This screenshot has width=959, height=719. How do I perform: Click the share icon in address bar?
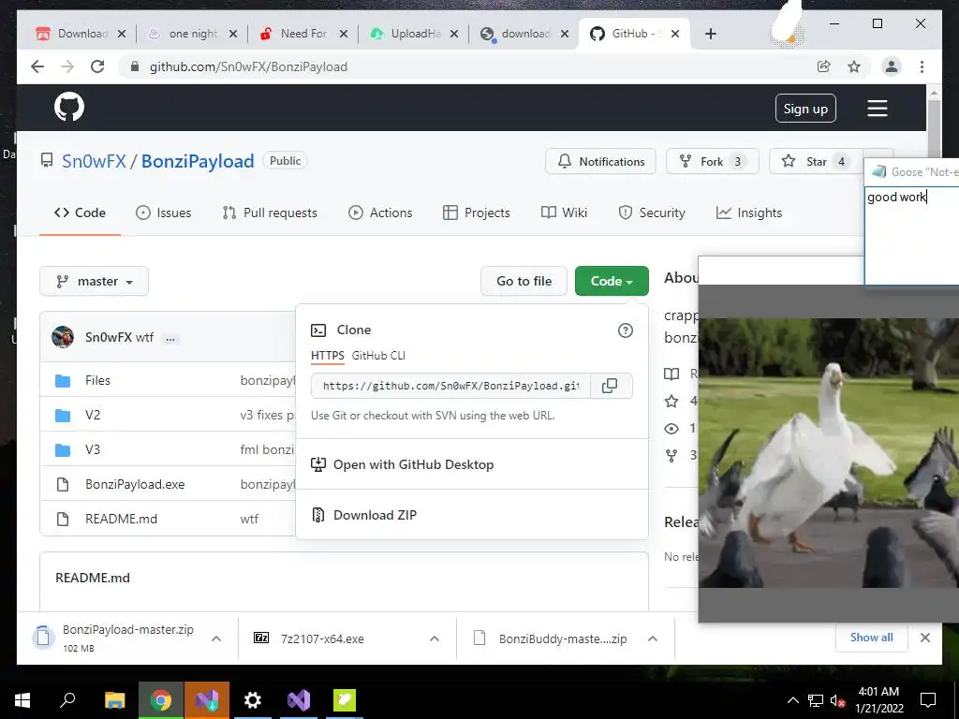tap(824, 66)
